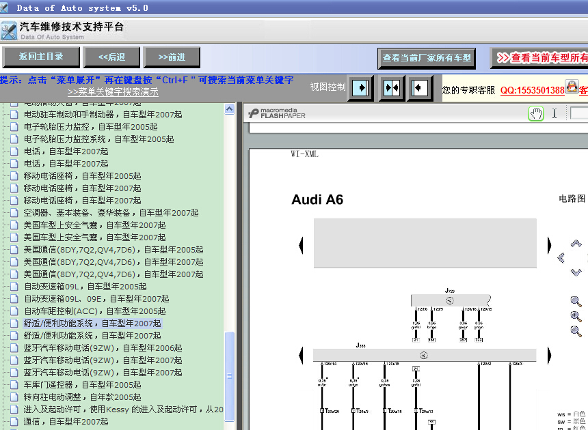Click the 汽车维修技术支持平台 wrench logo
Screen dimensions: 588x430
coord(9,31)
